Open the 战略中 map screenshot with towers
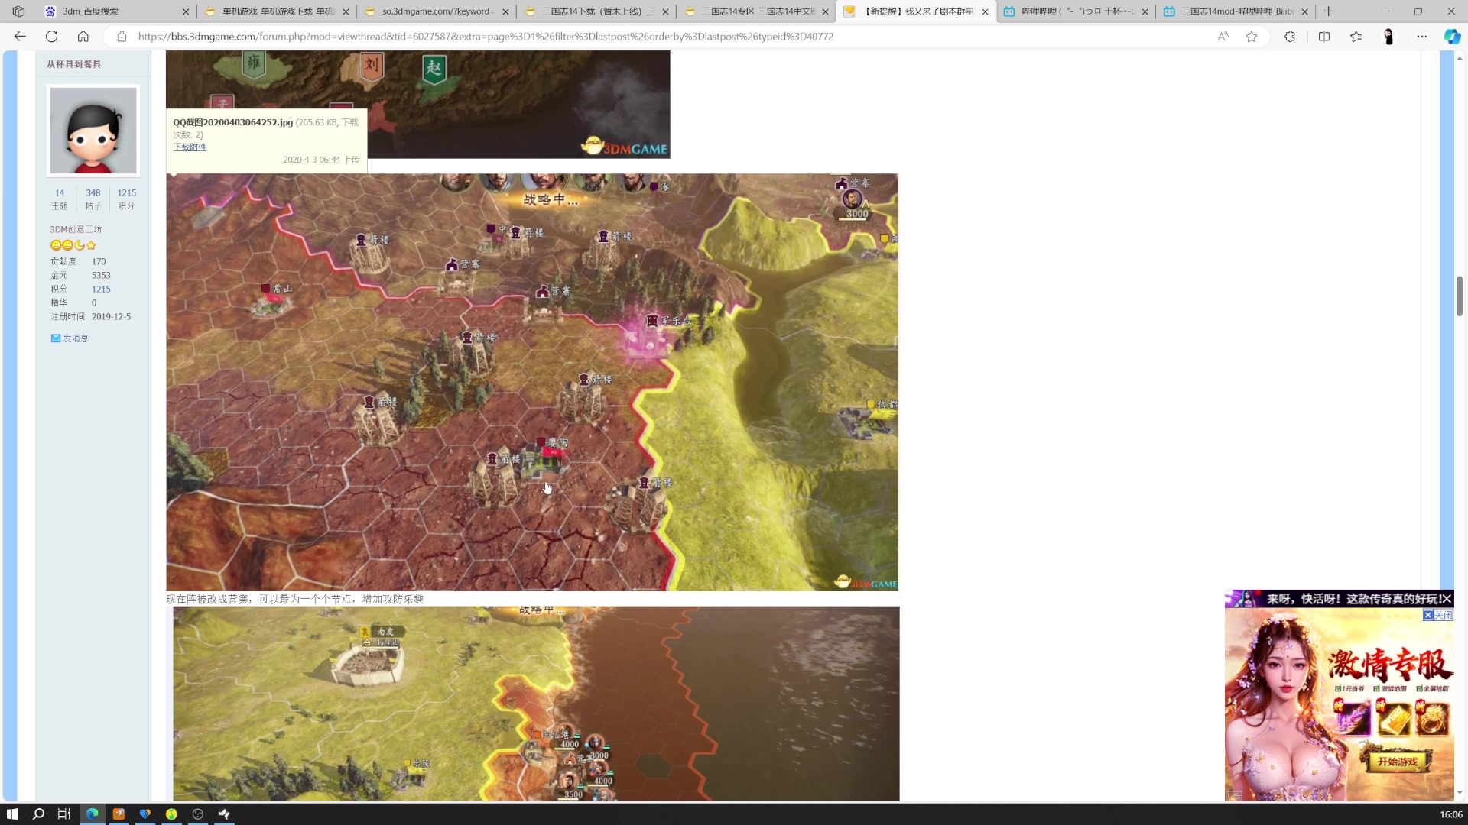1468x825 pixels. click(532, 382)
